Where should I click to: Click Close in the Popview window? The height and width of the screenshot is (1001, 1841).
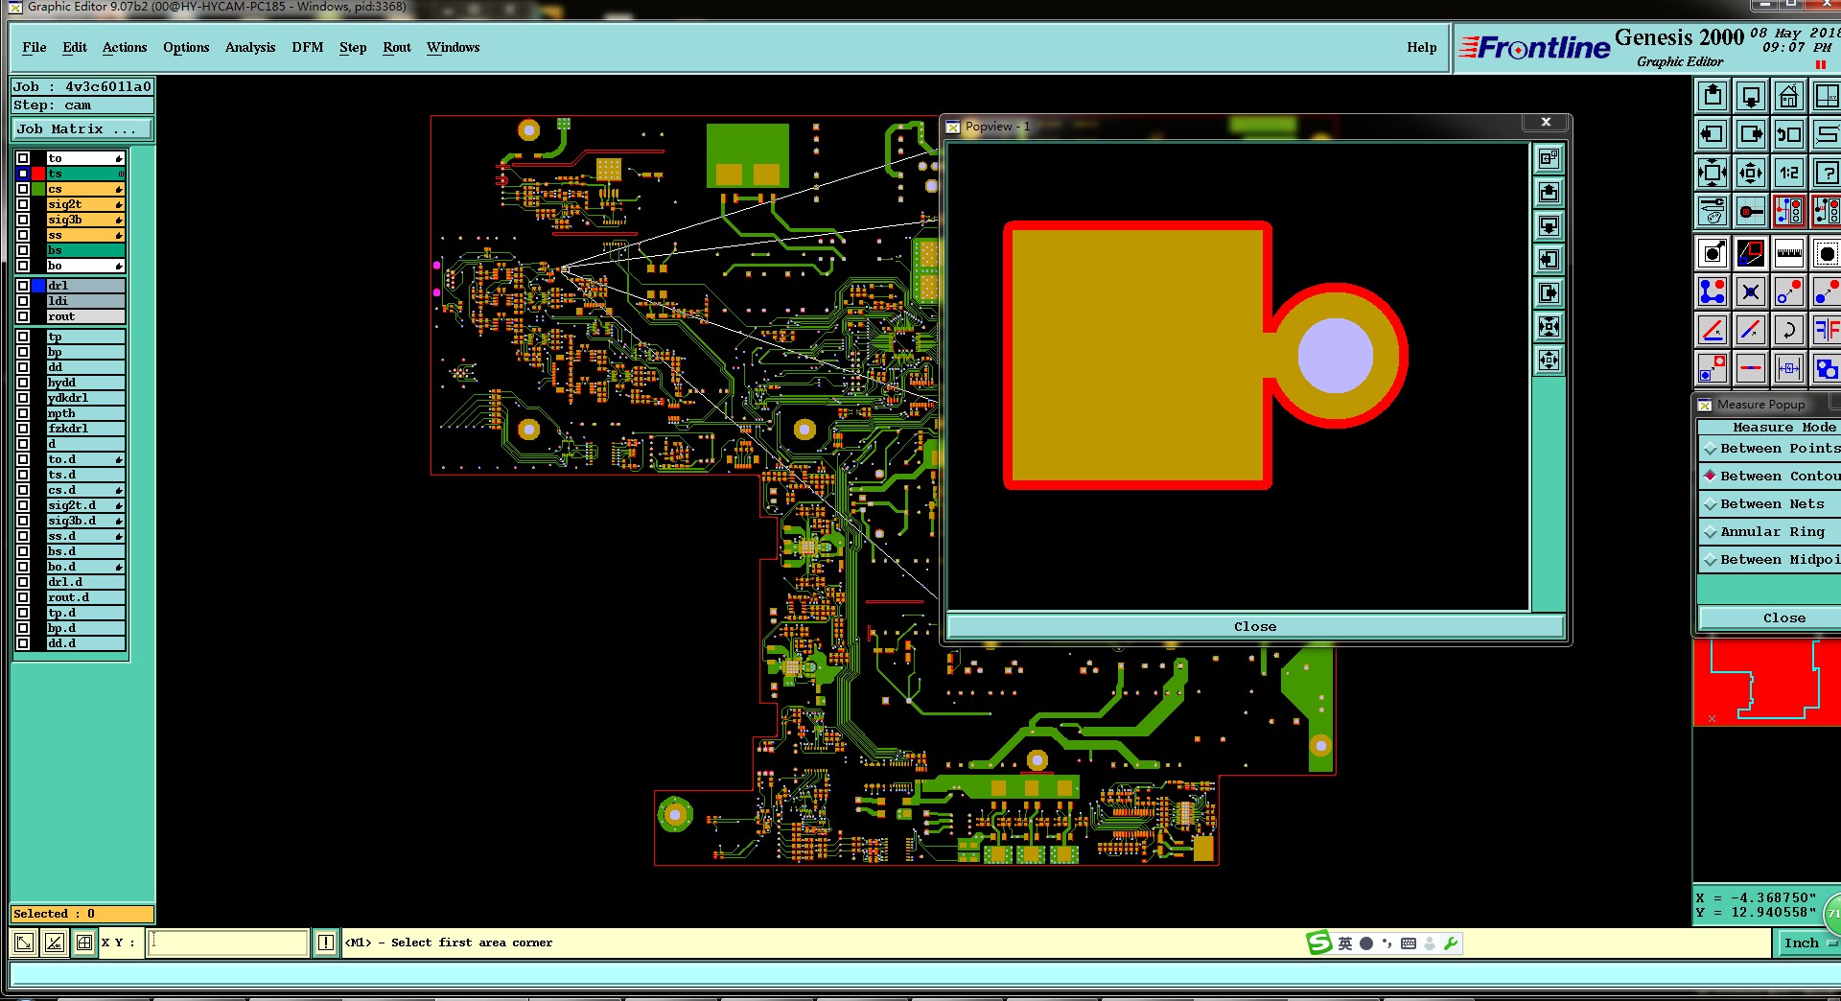click(x=1255, y=627)
